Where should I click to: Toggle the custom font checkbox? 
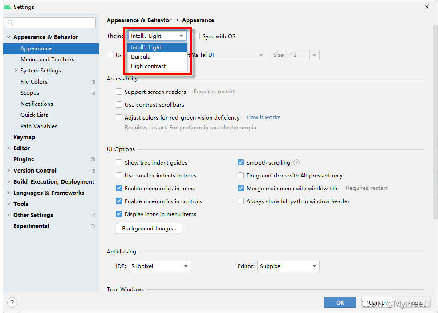(110, 55)
